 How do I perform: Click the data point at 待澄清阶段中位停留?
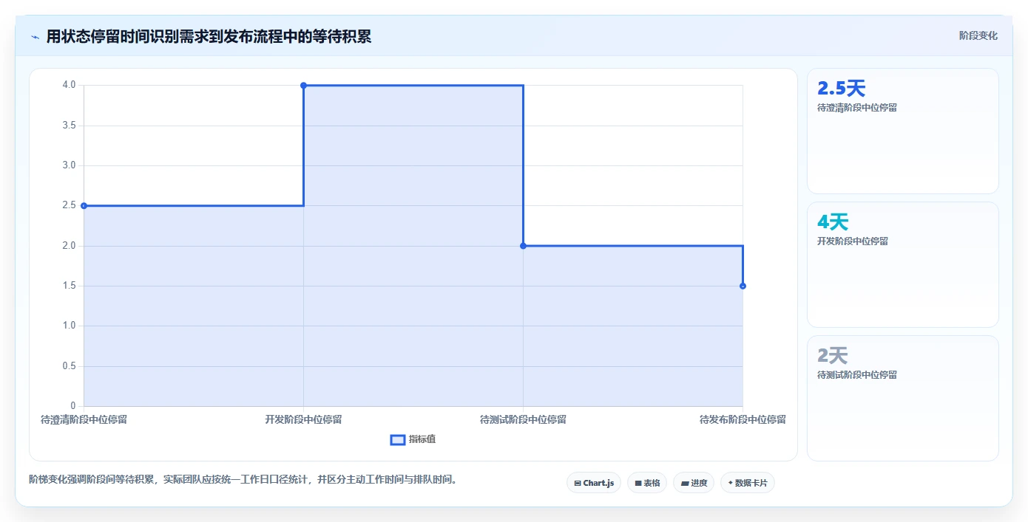pos(84,206)
